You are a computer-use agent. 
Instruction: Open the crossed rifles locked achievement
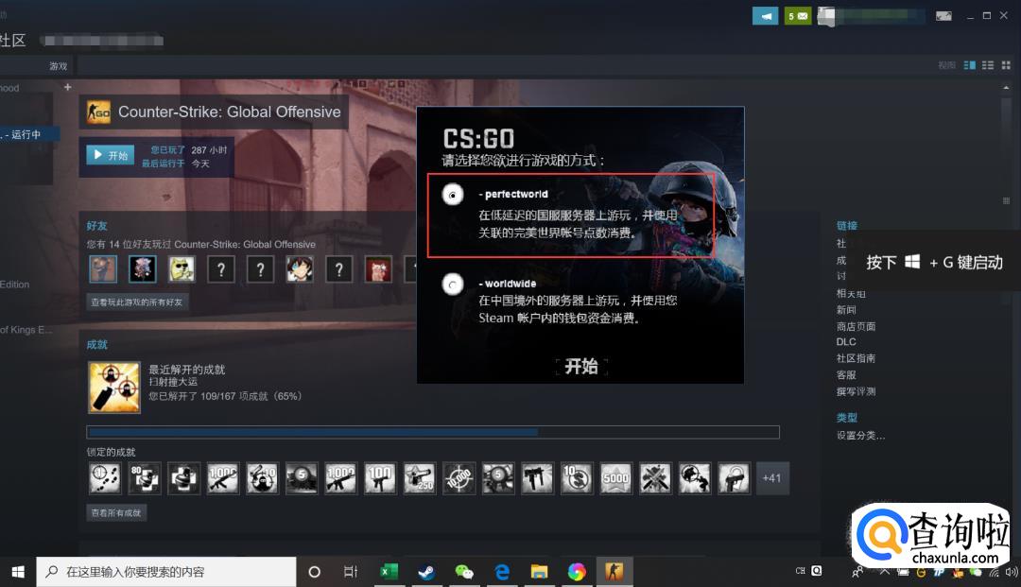point(655,478)
